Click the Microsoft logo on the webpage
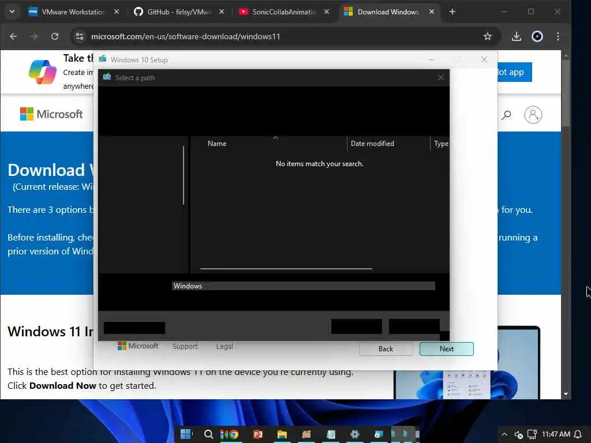The width and height of the screenshot is (591, 443). (51, 114)
